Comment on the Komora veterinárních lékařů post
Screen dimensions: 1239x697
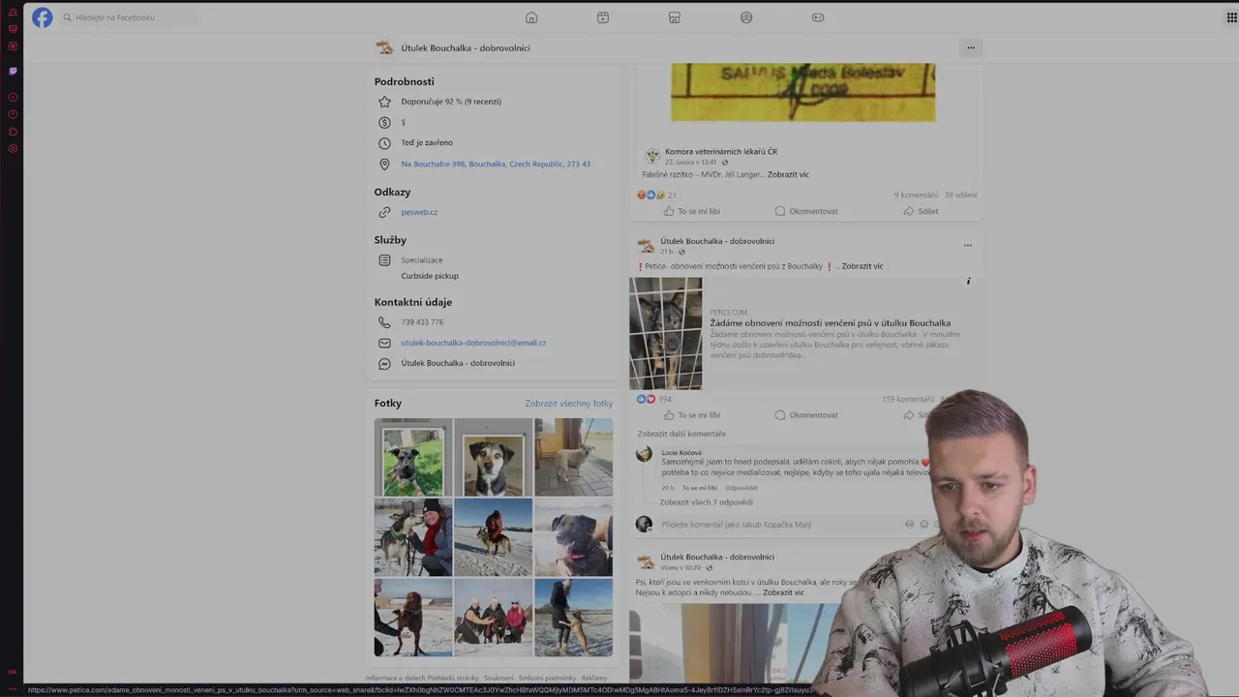point(806,211)
